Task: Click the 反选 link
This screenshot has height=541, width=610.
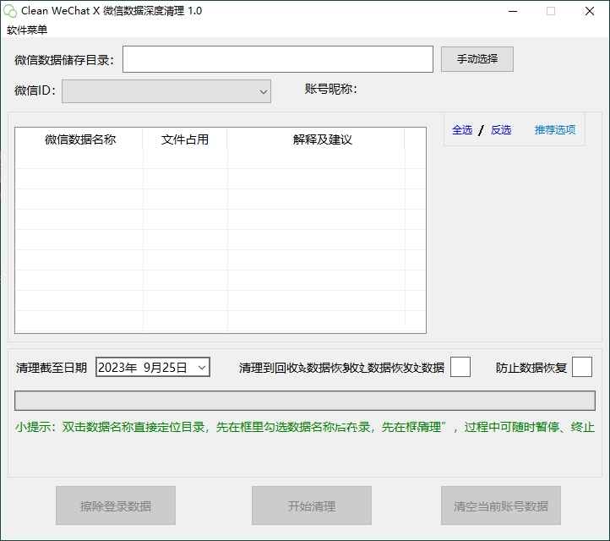Action: pos(501,130)
